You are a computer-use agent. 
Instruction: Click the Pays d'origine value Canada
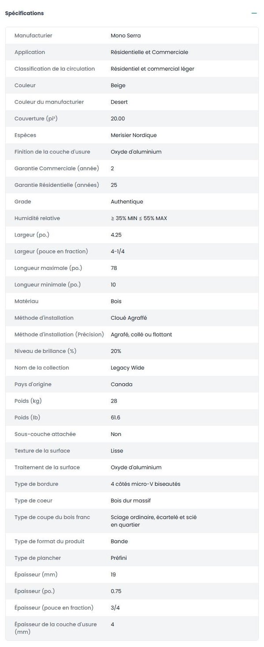click(x=121, y=385)
